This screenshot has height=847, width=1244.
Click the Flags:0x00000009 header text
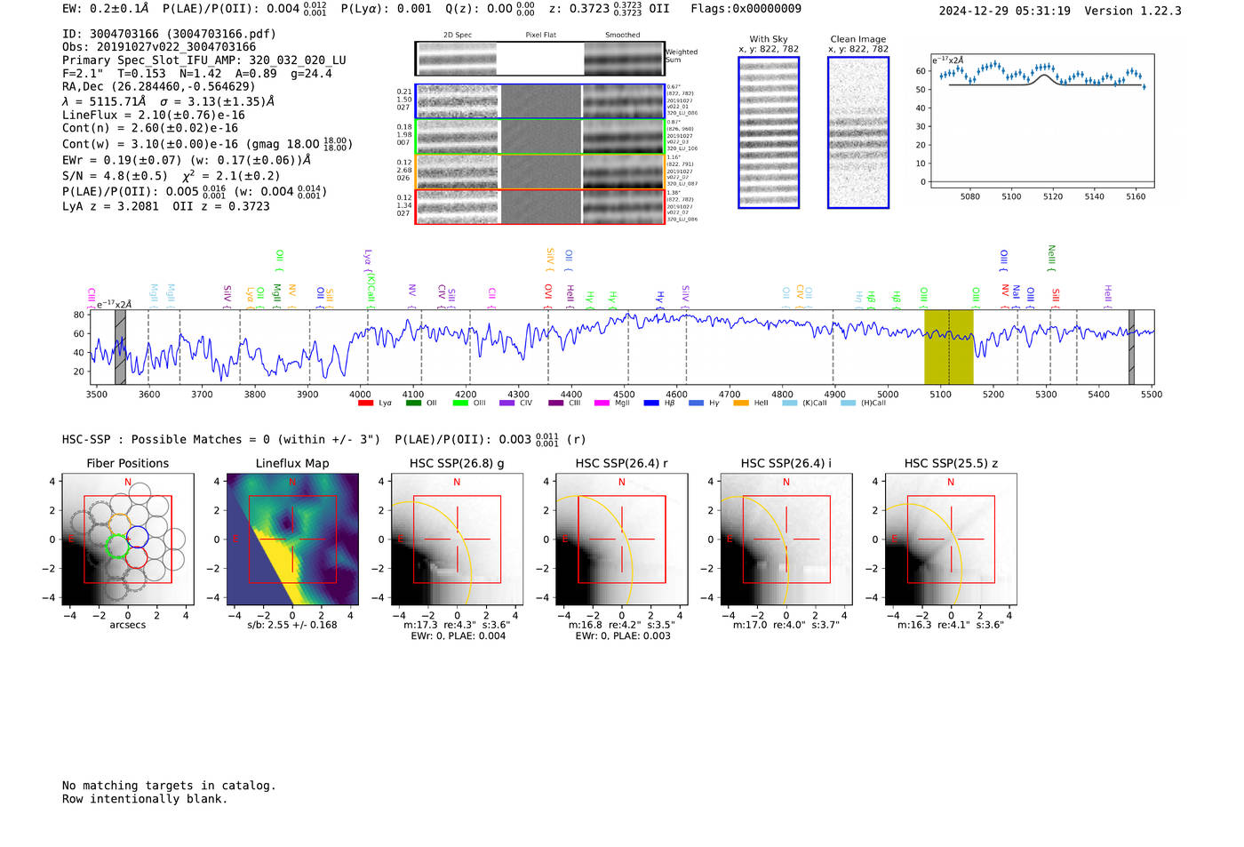click(x=746, y=9)
